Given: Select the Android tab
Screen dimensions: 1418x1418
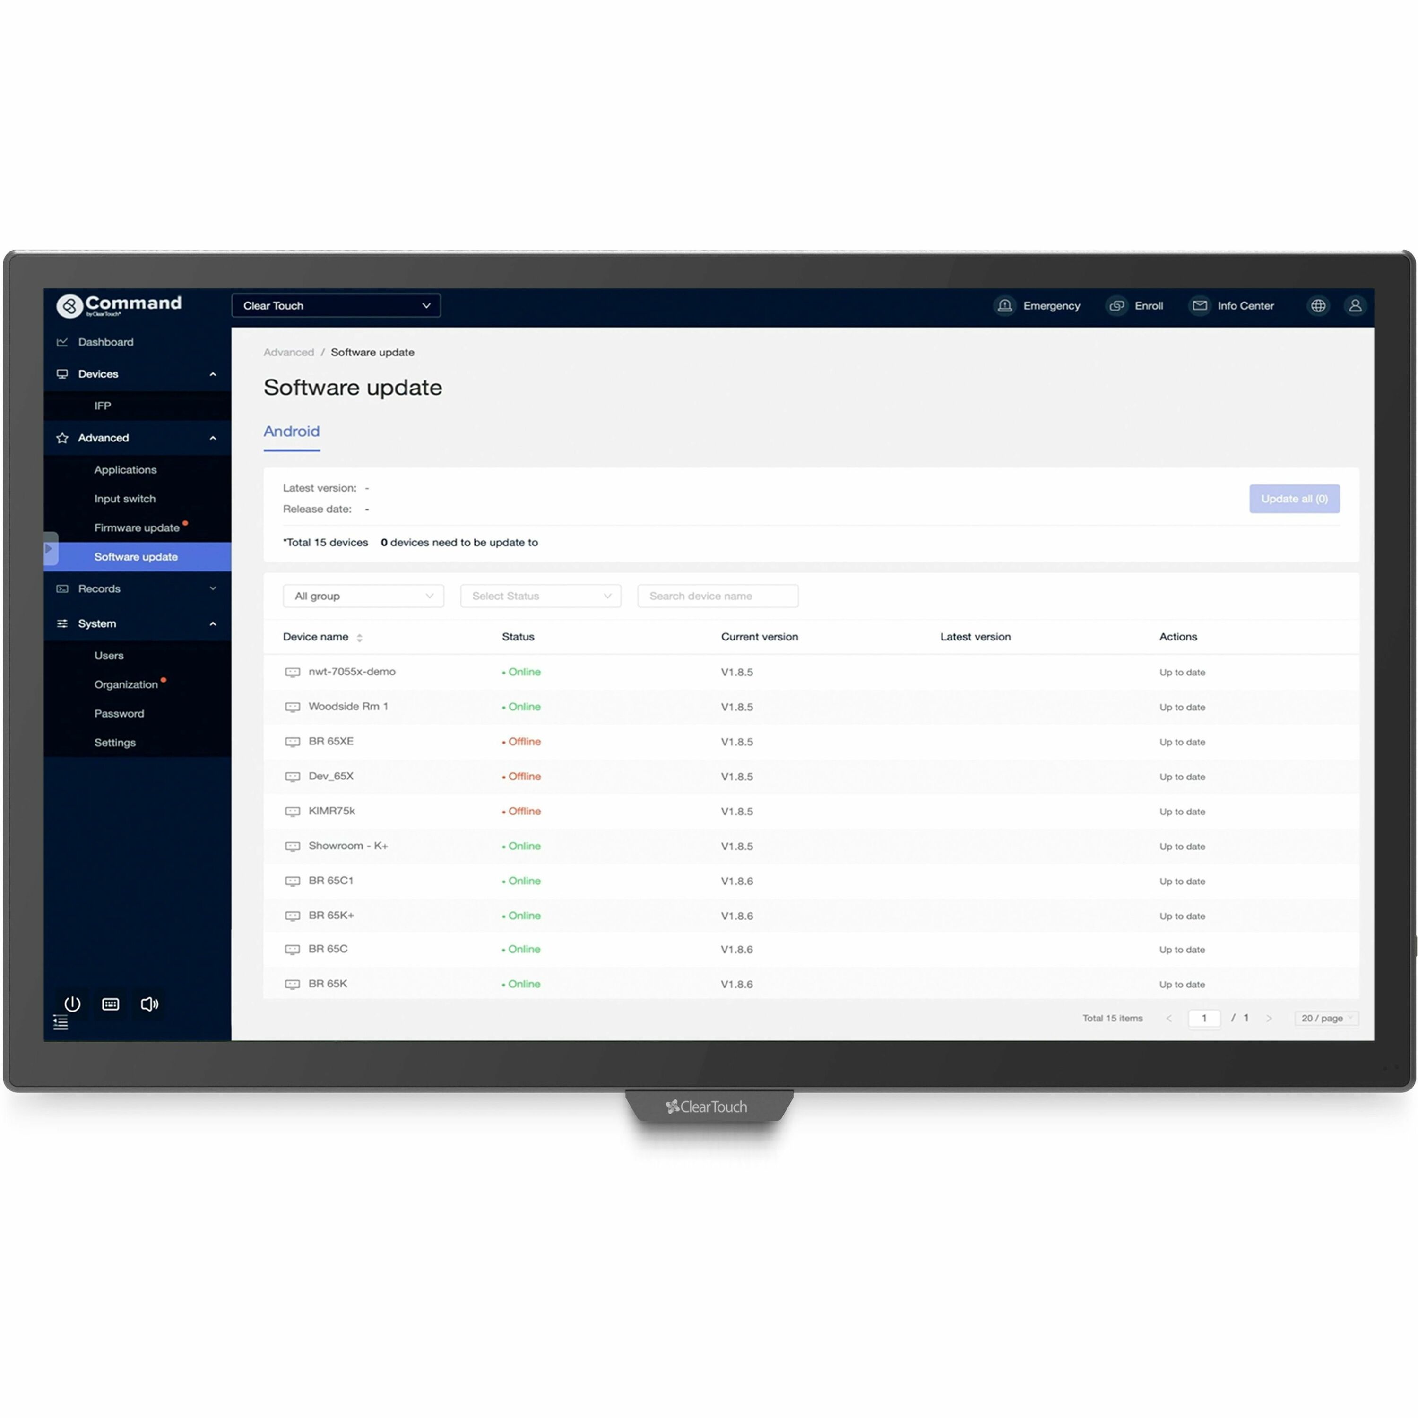Looking at the screenshot, I should [291, 432].
